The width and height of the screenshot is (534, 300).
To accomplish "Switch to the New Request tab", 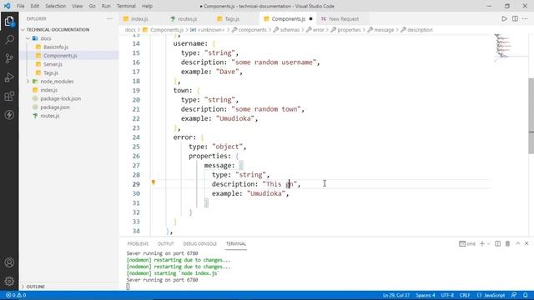I will click(344, 19).
